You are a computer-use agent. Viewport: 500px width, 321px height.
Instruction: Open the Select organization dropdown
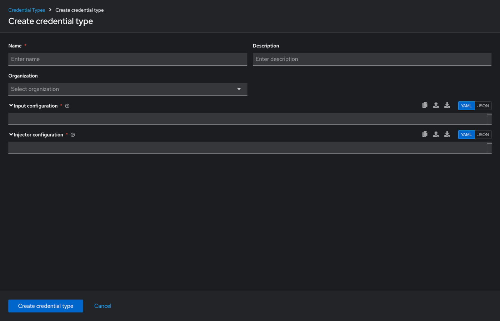click(x=127, y=89)
